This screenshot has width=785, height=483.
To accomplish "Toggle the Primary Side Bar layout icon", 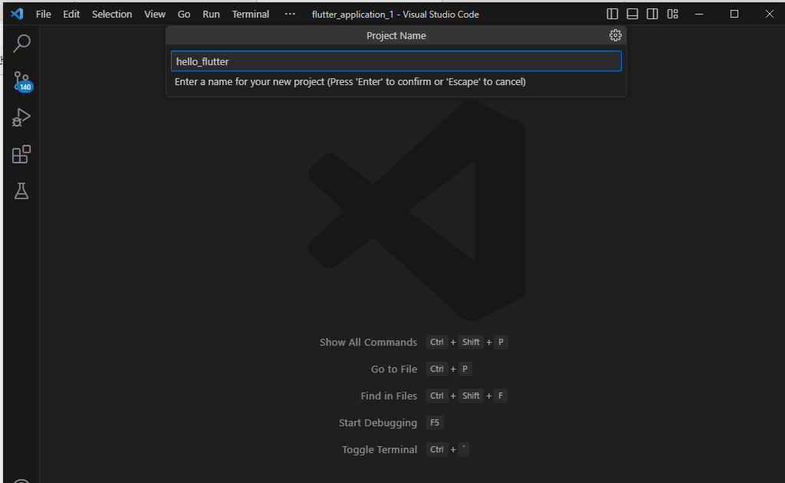I will tap(613, 14).
